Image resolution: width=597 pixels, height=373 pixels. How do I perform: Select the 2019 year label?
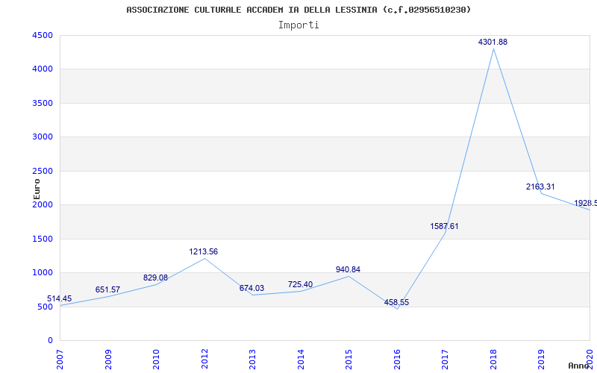tap(542, 360)
